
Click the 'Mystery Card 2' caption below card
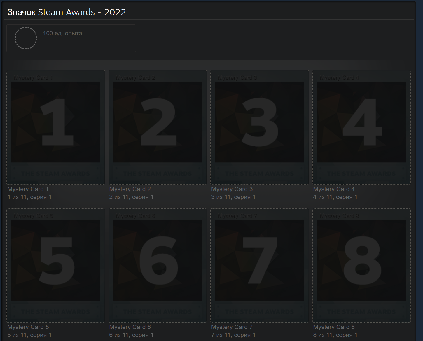tap(130, 189)
